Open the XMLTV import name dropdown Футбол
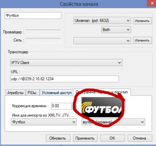 click(44, 122)
